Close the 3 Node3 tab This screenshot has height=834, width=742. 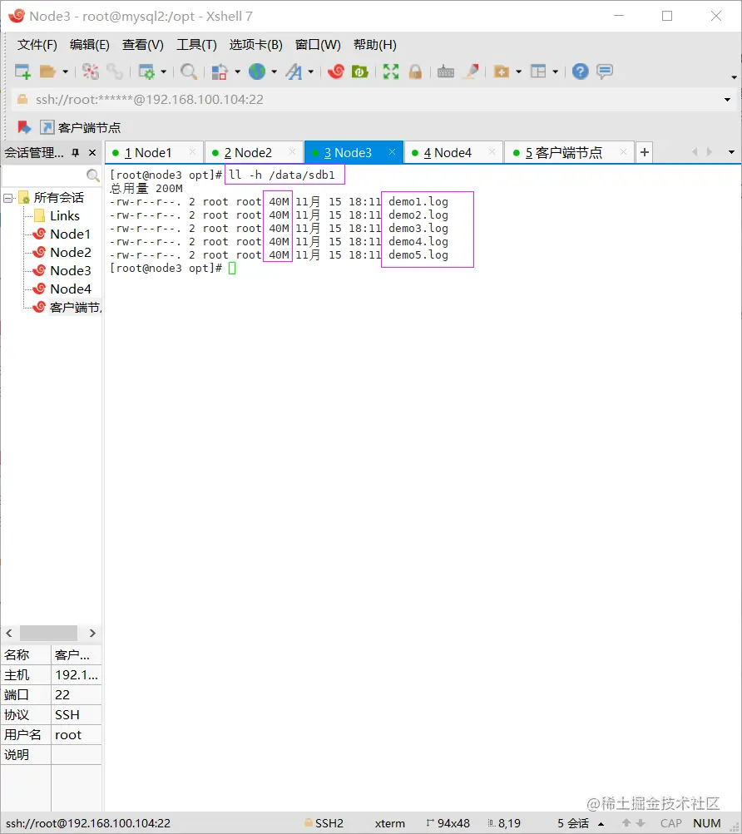pos(392,152)
